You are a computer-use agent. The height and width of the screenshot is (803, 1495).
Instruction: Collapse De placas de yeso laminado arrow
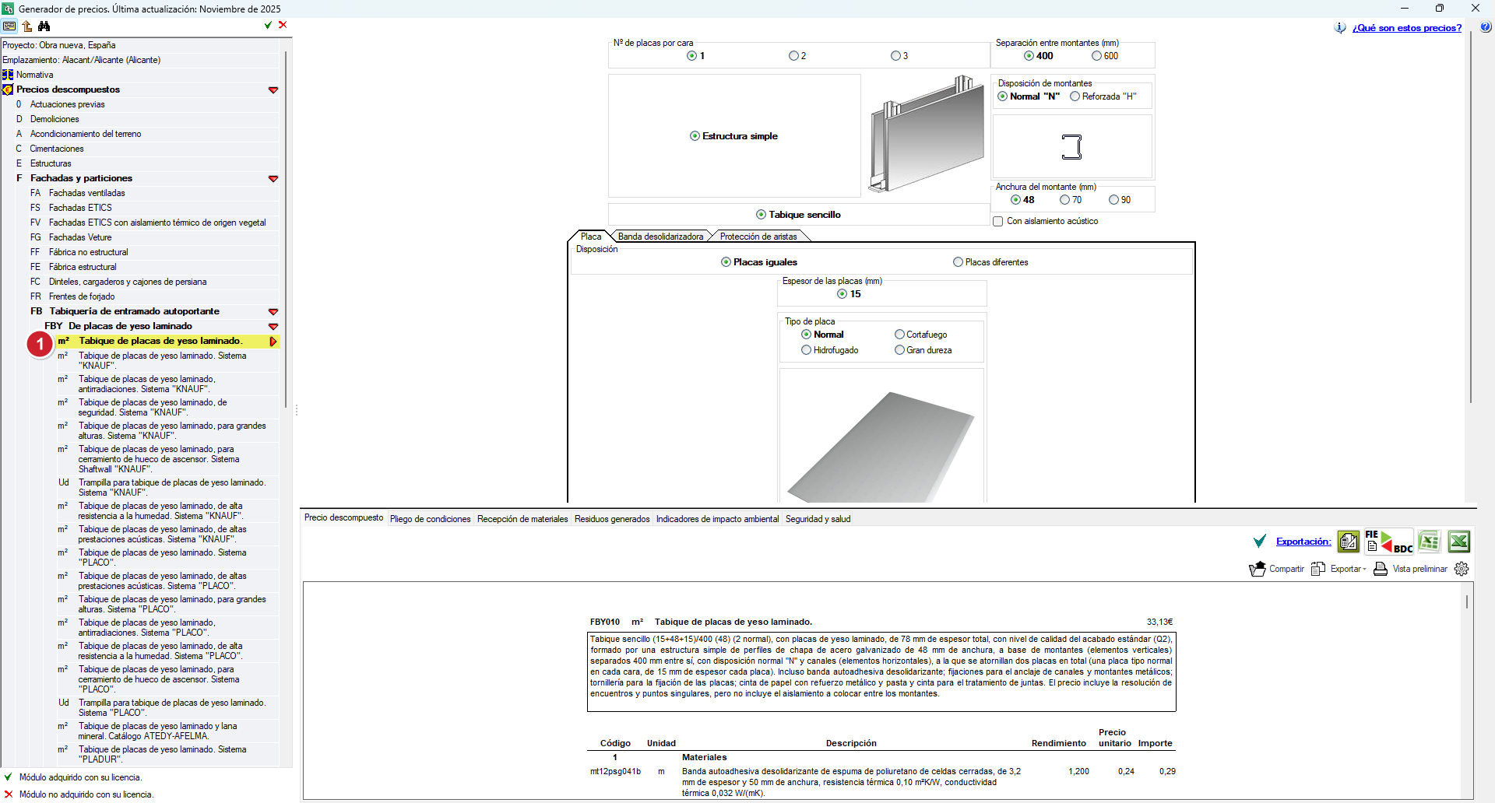point(273,327)
